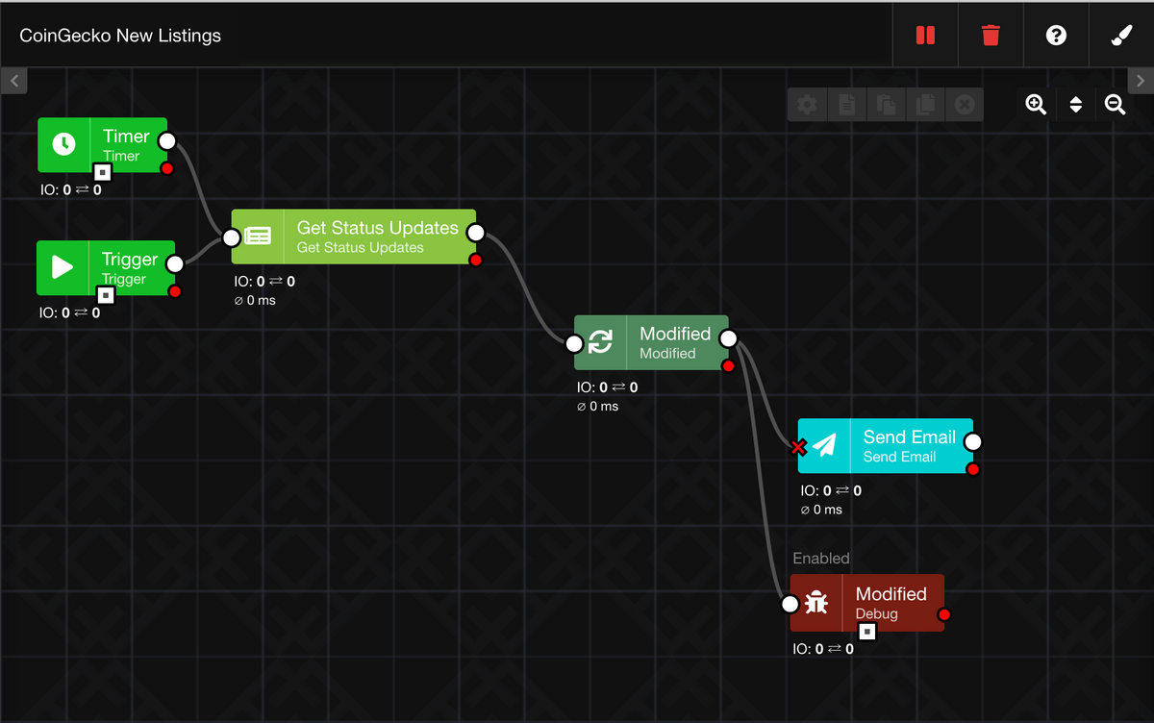Click the Timer node white output port

tap(166, 141)
